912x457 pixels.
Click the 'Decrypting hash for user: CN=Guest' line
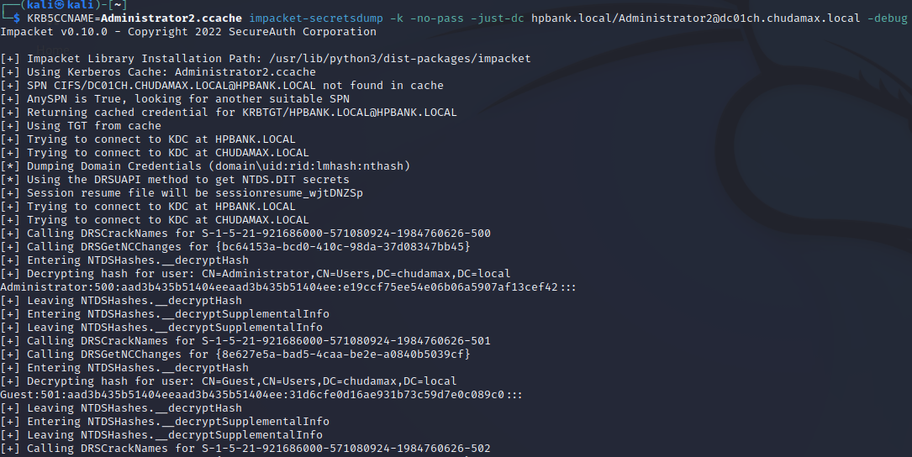click(x=229, y=381)
